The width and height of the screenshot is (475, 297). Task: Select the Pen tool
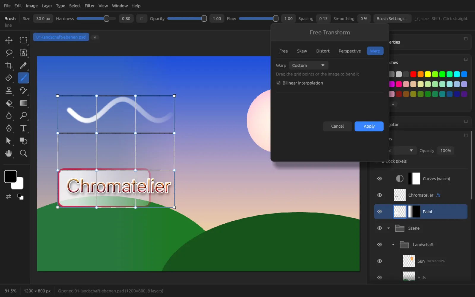click(x=9, y=128)
